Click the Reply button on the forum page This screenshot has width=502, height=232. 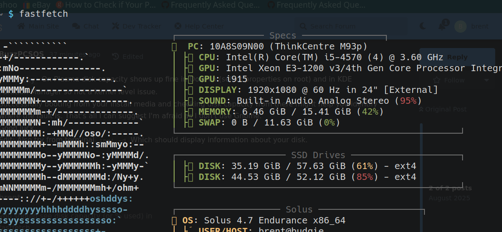[457, 57]
